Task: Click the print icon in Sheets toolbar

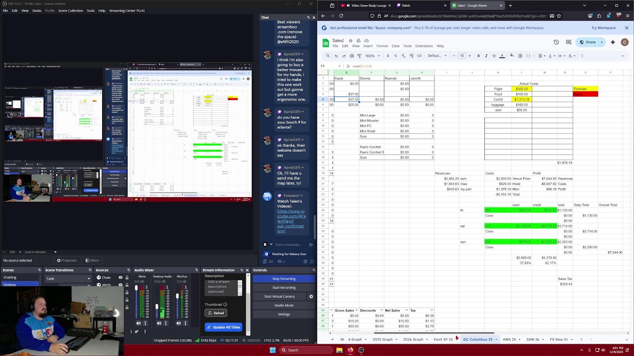Action: [x=352, y=56]
